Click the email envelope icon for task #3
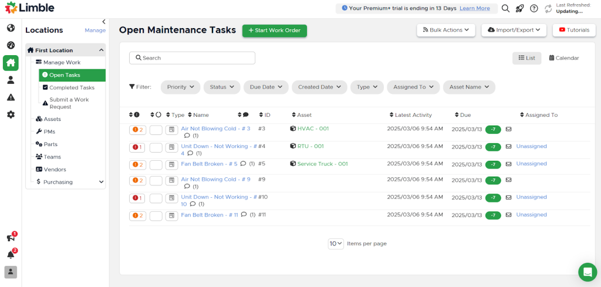Viewport: 601px width, 287px height. pos(509,129)
